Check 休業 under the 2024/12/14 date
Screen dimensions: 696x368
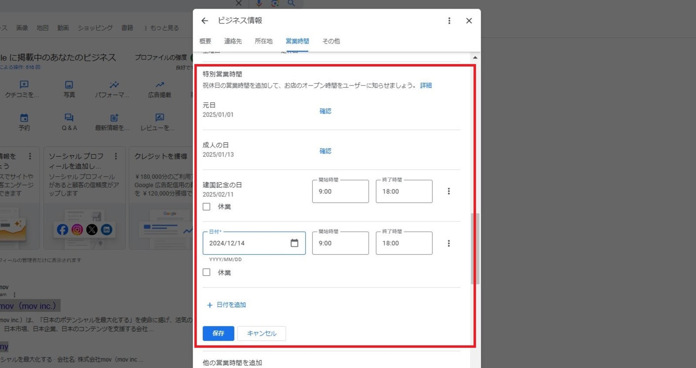coord(207,272)
